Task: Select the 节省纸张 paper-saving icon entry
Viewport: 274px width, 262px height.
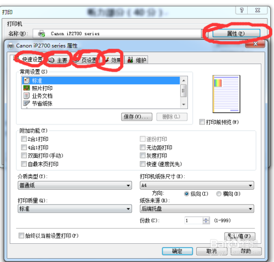Action: 26,103
